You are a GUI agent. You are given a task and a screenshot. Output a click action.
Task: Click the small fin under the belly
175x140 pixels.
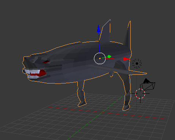(x=111, y=74)
